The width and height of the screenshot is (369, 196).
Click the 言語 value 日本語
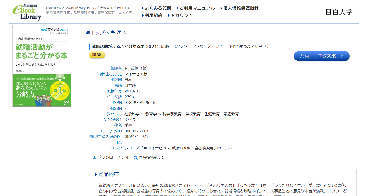pos(130,85)
